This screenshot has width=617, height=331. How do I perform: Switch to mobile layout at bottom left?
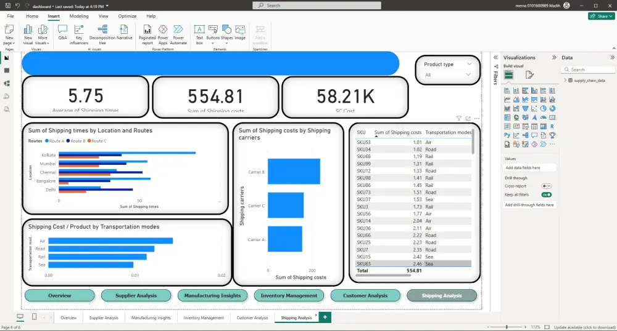pyautogui.click(x=34, y=316)
